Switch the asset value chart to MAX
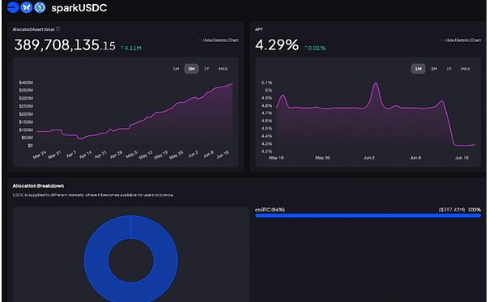The height and width of the screenshot is (302, 489). click(223, 69)
